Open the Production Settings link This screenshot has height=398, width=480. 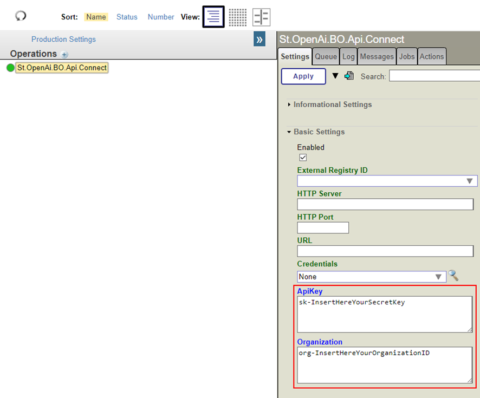click(63, 40)
